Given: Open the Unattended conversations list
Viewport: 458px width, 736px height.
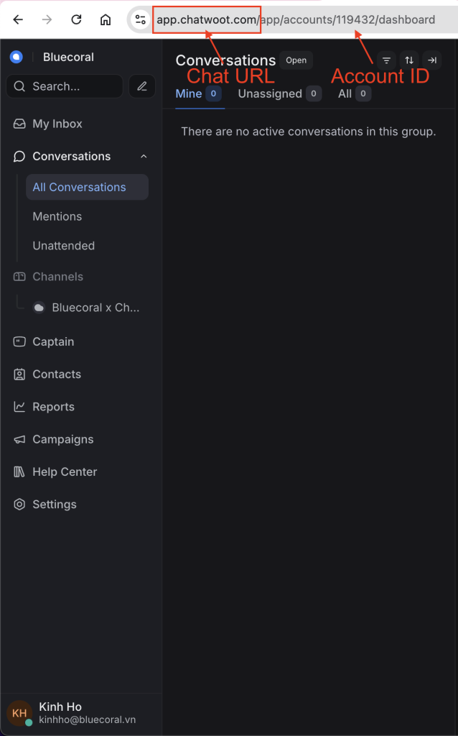Looking at the screenshot, I should [x=64, y=246].
